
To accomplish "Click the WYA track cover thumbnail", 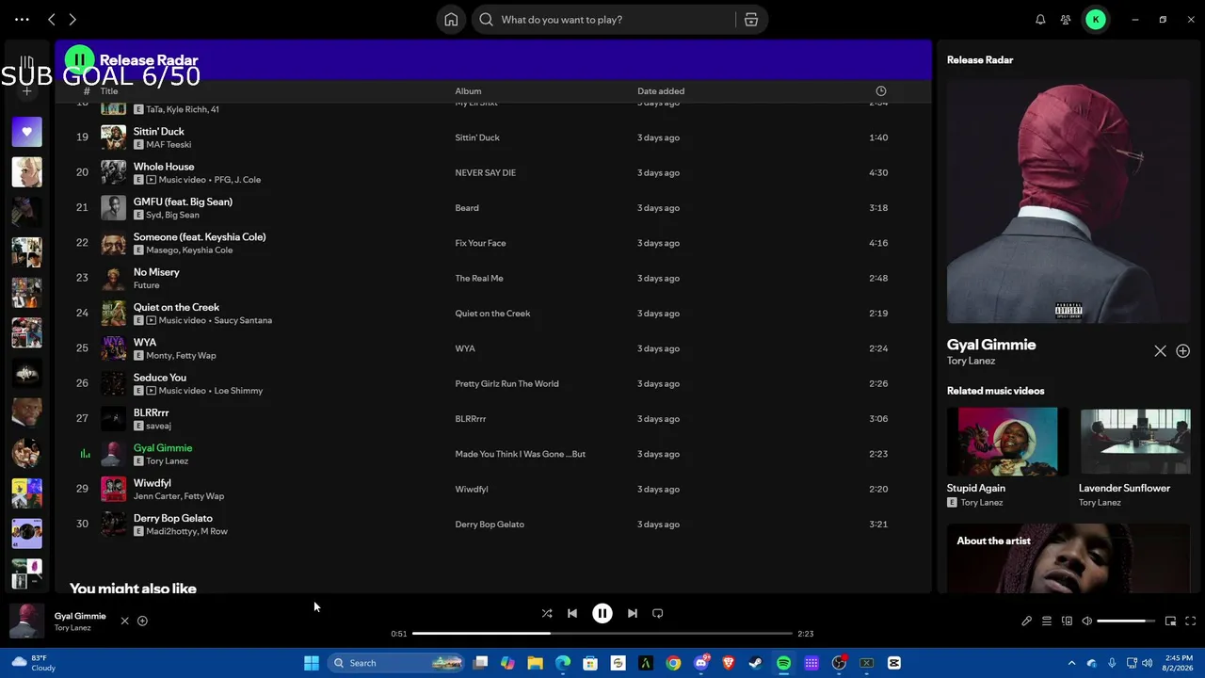I will point(113,348).
